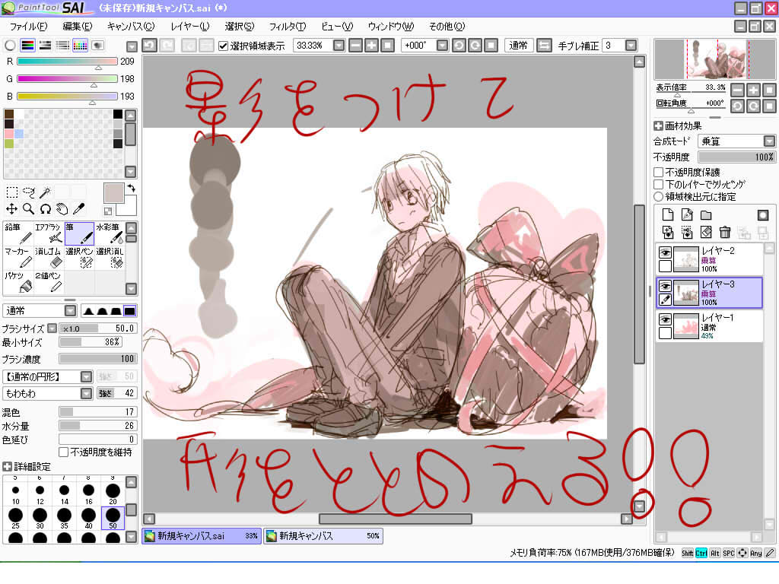Viewport: 779px width, 584px height.
Task: Swap foreground and background colors
Action: [x=131, y=189]
